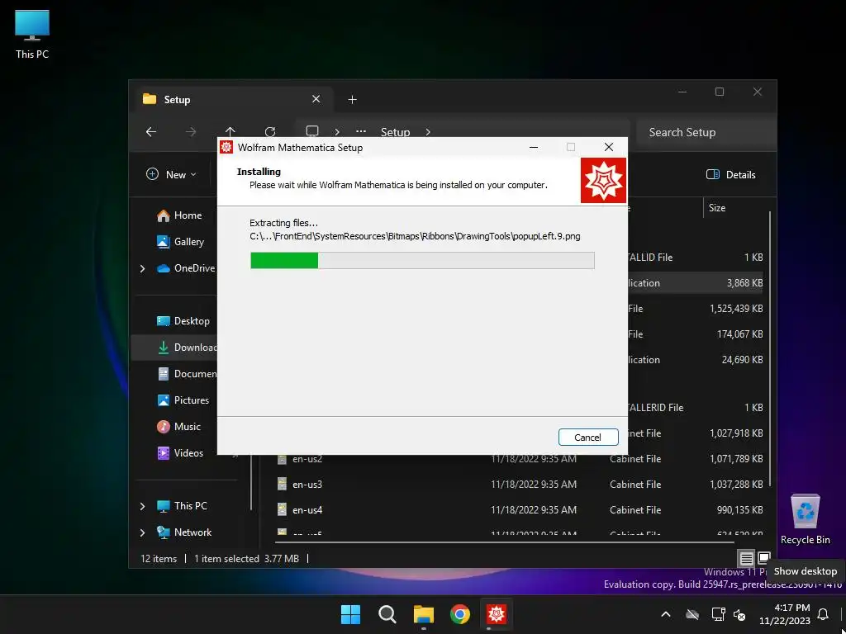This screenshot has height=634, width=846.
Task: Click the muted volume tray icon
Action: [x=740, y=614]
